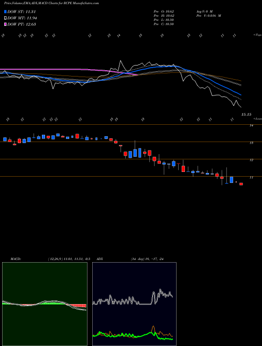Open the dark blue ADX indicator panel
Viewport: 262px width, 346px height.
tap(134, 304)
